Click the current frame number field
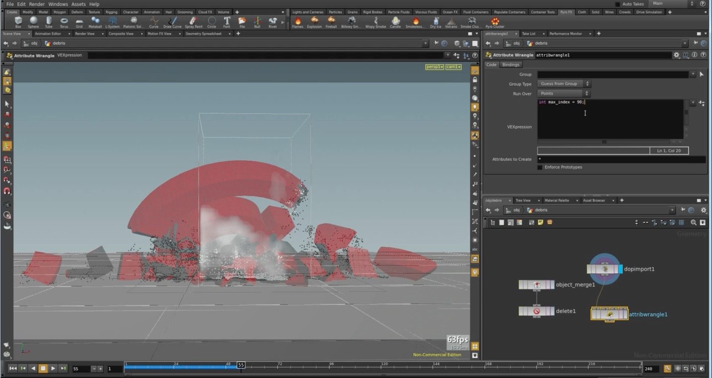Viewport: 712px width, 378px height. tap(81, 369)
